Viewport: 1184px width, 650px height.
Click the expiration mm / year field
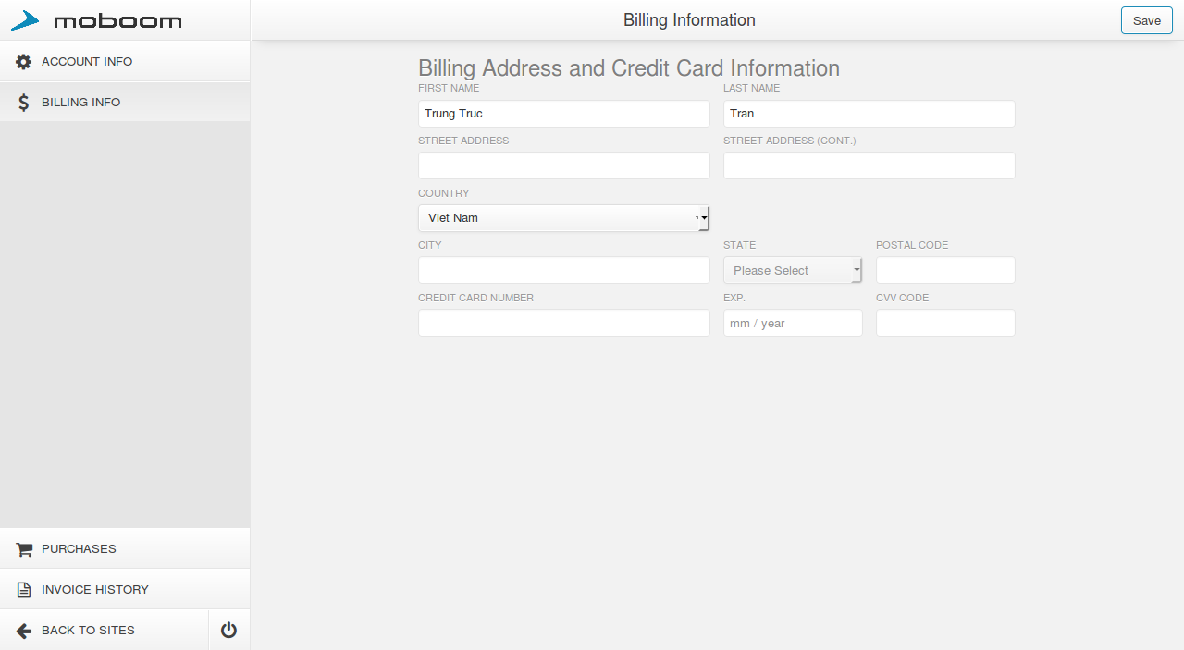click(792, 323)
